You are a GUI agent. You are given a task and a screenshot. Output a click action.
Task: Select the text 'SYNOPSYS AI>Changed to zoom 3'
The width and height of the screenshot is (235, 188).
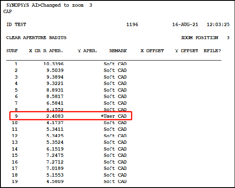49,5
